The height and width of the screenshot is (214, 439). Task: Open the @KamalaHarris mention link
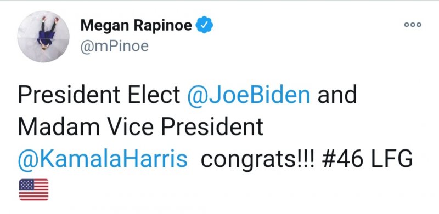[103, 159]
